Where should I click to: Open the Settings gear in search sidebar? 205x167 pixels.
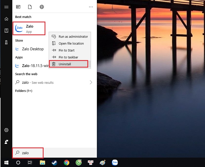(6, 130)
